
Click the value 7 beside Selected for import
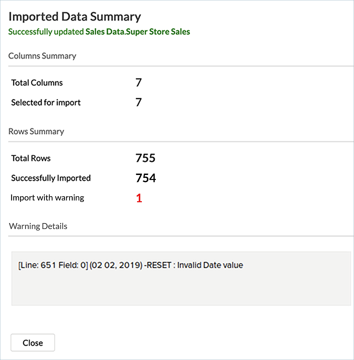tap(138, 102)
